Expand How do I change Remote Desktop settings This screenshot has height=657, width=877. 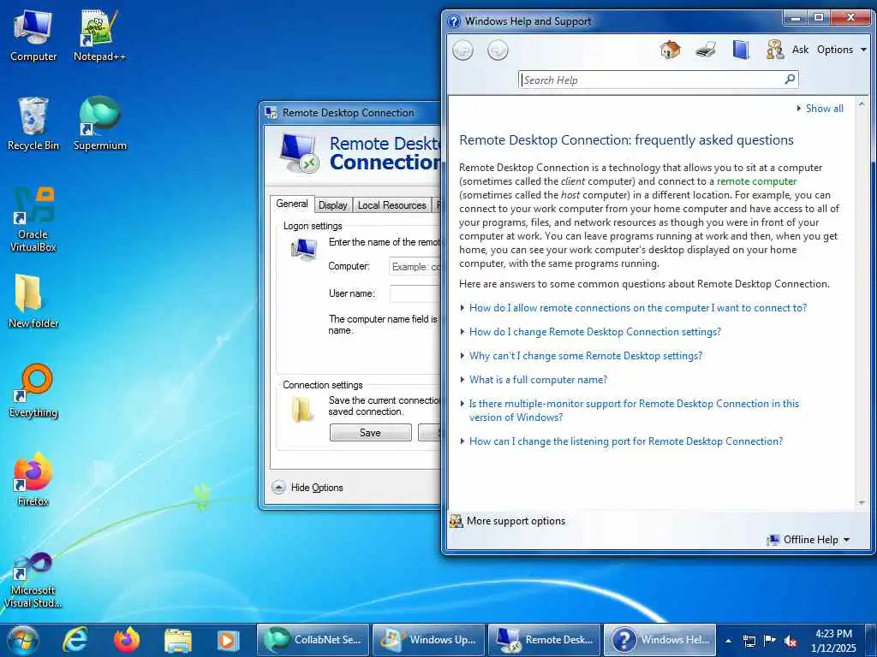point(595,332)
